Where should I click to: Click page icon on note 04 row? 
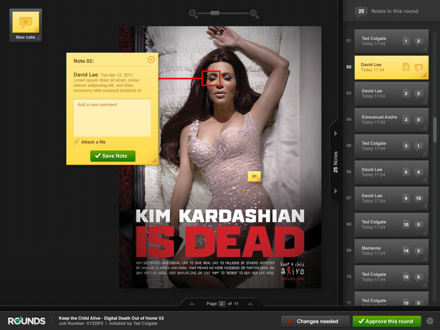(x=406, y=119)
